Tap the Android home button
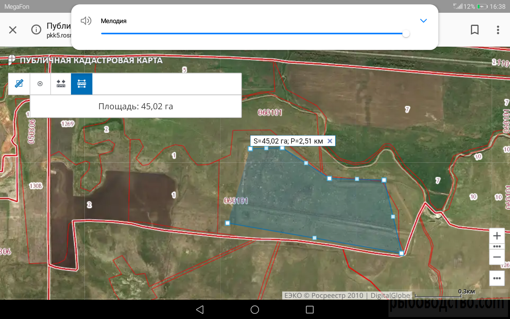The height and width of the screenshot is (319, 510). (x=255, y=309)
